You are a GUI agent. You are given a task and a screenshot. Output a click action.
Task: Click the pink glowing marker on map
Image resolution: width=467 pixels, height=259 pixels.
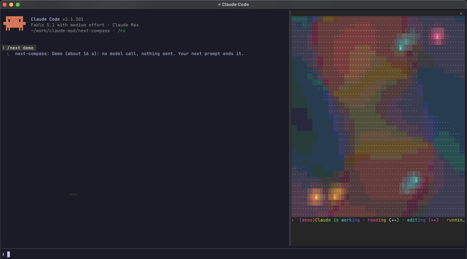[437, 36]
